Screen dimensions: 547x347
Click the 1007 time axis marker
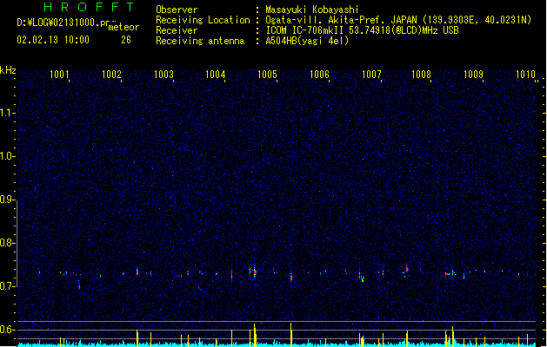[x=371, y=74]
